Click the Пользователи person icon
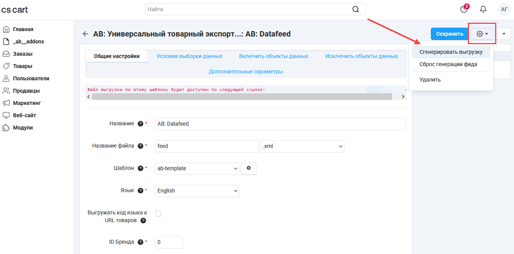The width and height of the screenshot is (514, 254). [6, 78]
